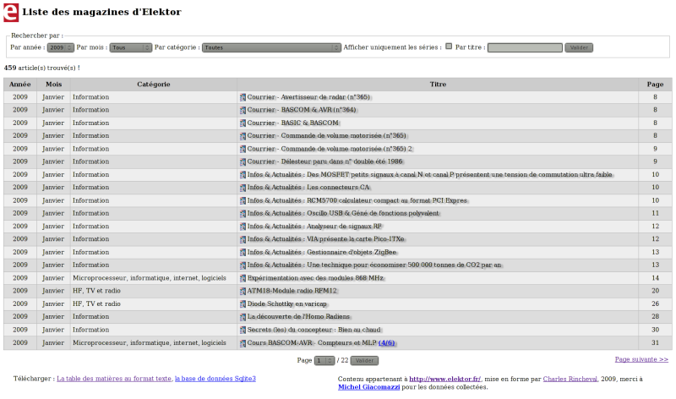This screenshot has width=676, height=399.
Task: Open icon for Expérimentation avec des modules 868 MHz
Action: point(243,279)
